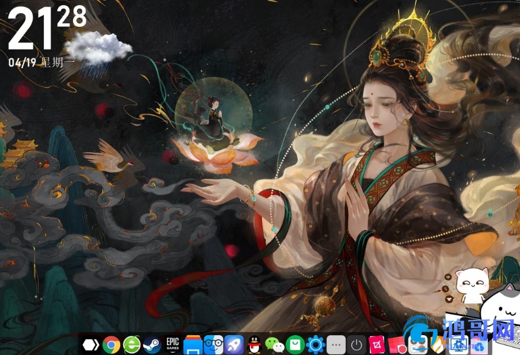The image size is (520, 355).
Task: Open the green shopping bag store icon
Action: [x=295, y=345]
